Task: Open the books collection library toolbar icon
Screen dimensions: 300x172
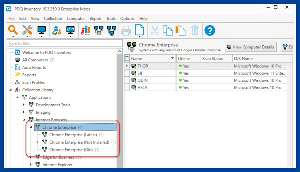Action: click(85, 30)
